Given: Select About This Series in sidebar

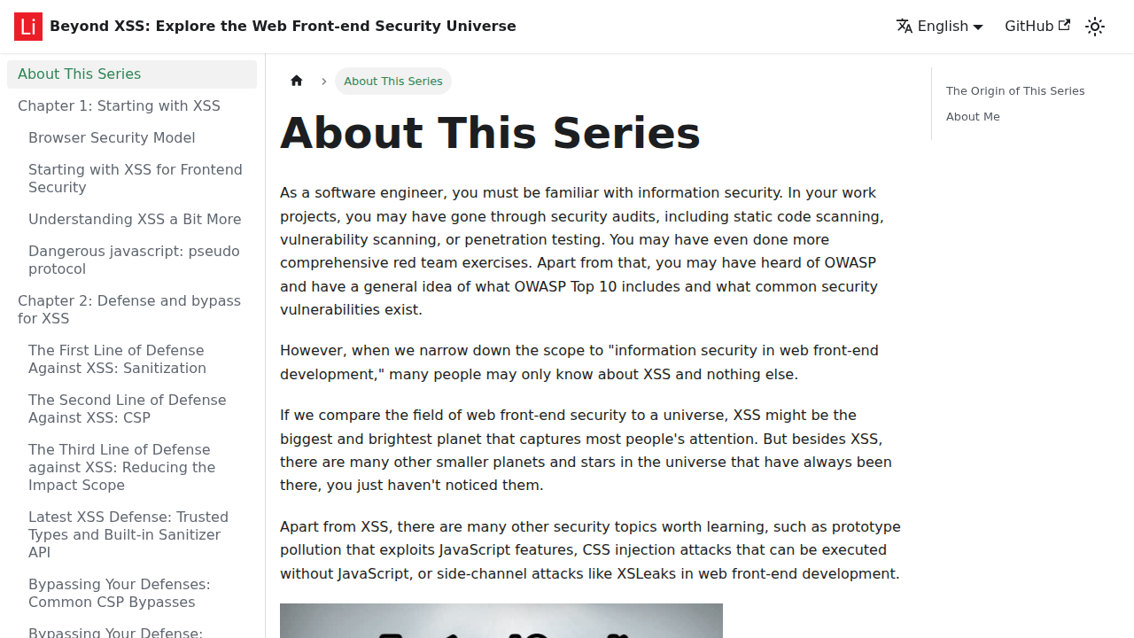Looking at the screenshot, I should [132, 74].
